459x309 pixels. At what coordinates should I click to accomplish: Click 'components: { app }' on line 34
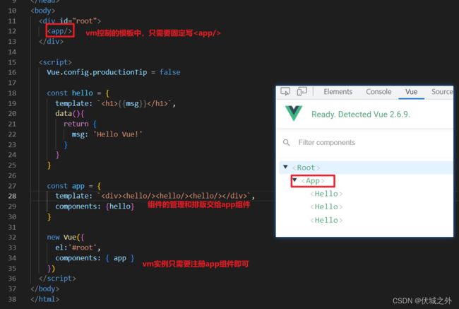point(95,258)
